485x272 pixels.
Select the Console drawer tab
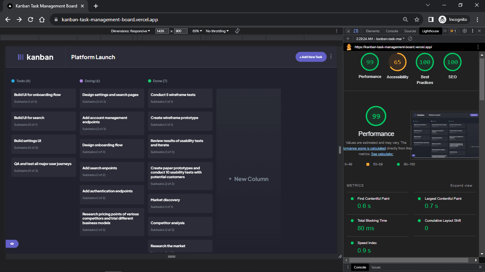point(360,267)
